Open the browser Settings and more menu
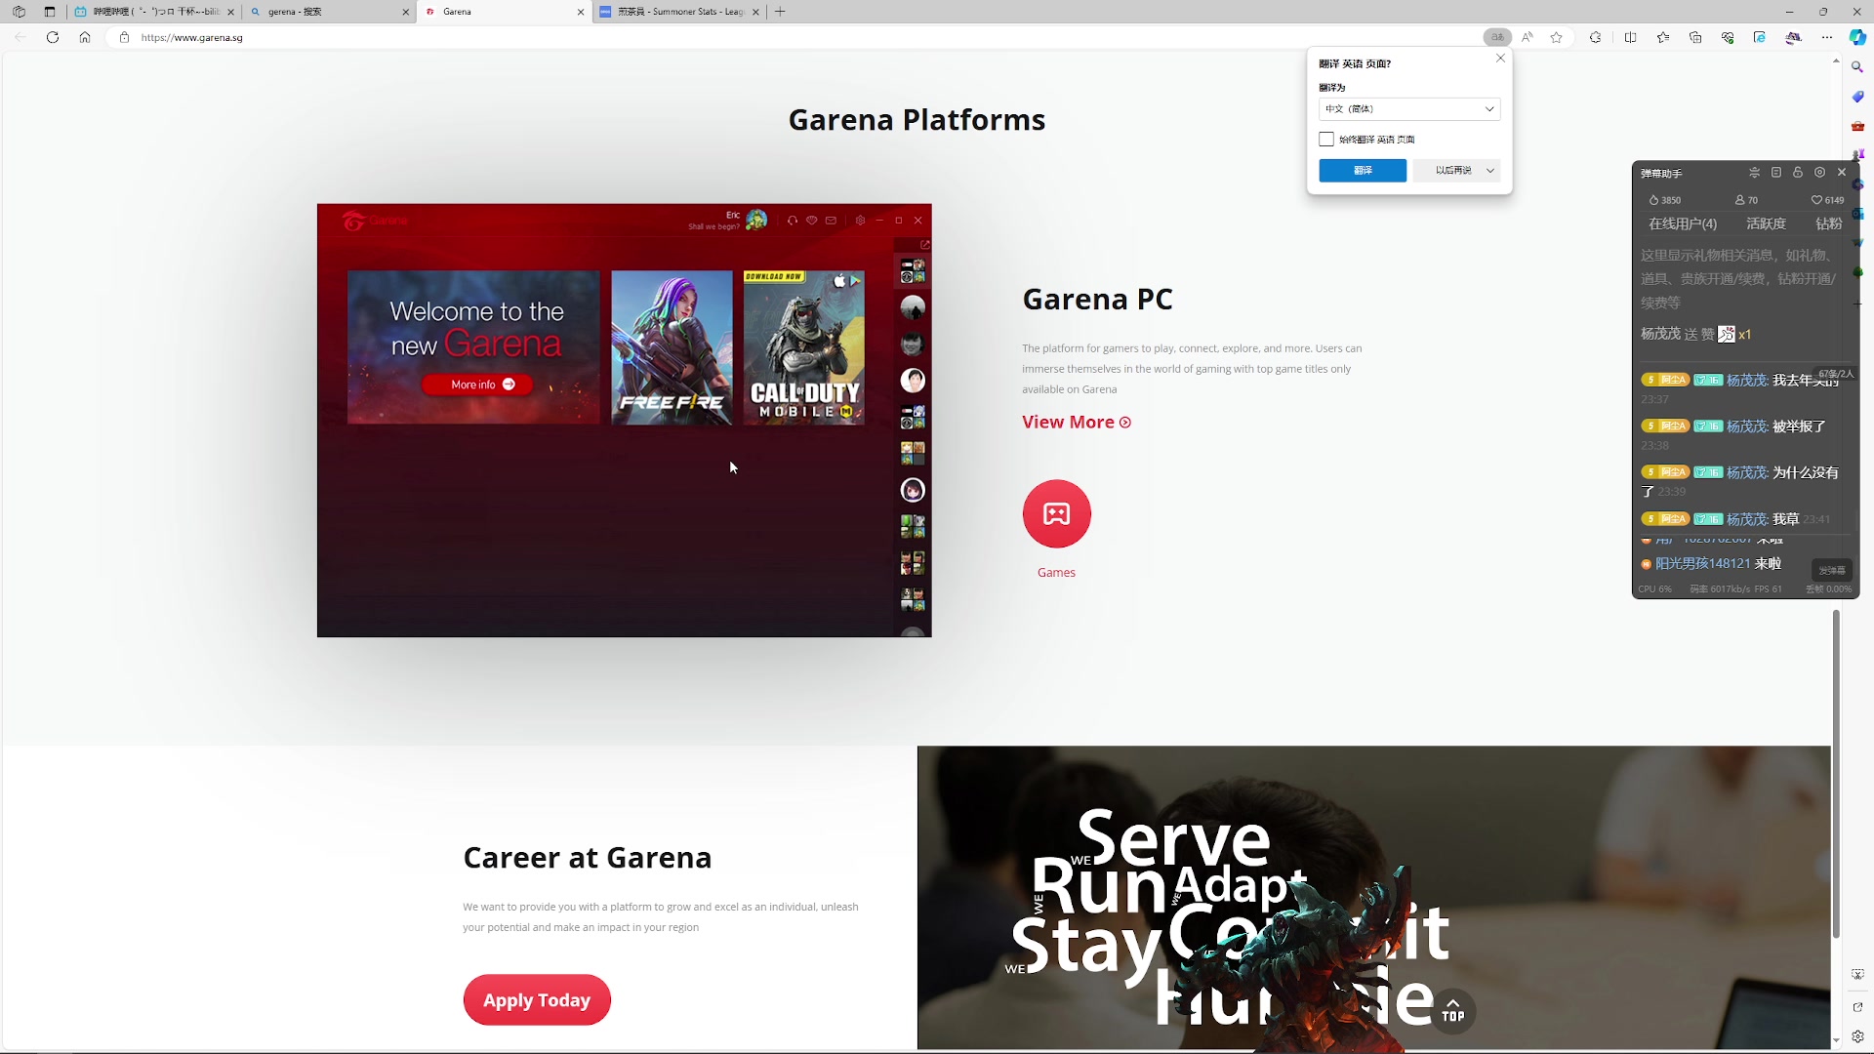The height and width of the screenshot is (1054, 1874). coord(1826,37)
